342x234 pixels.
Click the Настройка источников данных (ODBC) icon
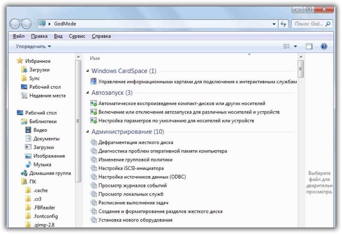click(x=94, y=177)
